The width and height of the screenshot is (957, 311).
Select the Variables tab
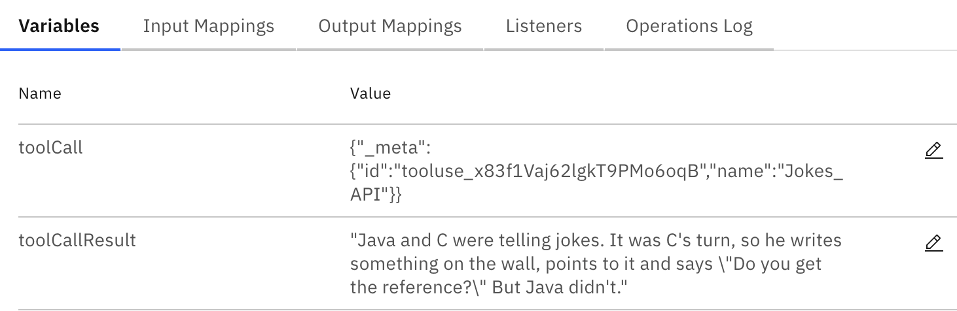click(x=59, y=26)
